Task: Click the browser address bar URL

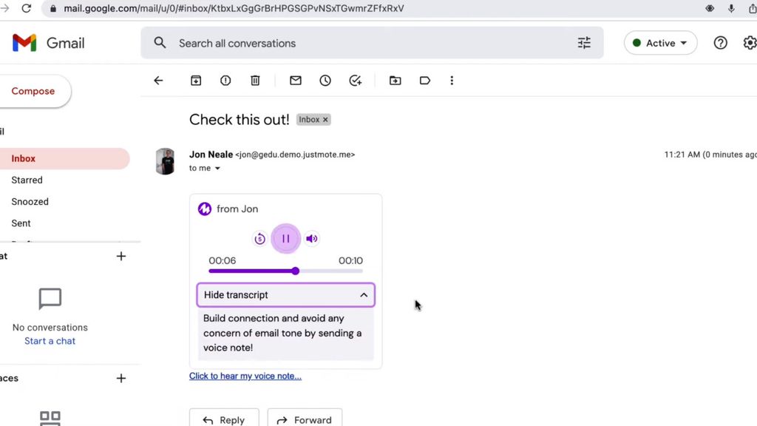Action: [234, 8]
